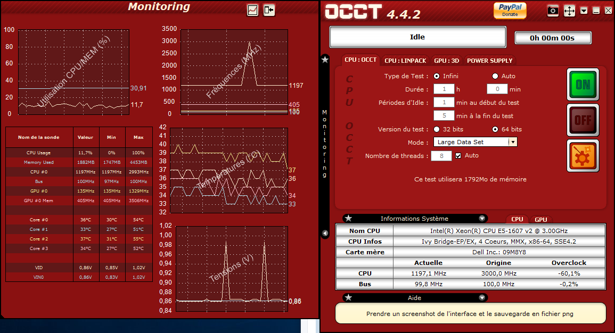Click the monitoring graph display icon
Image resolution: width=615 pixels, height=333 pixels.
tap(253, 10)
